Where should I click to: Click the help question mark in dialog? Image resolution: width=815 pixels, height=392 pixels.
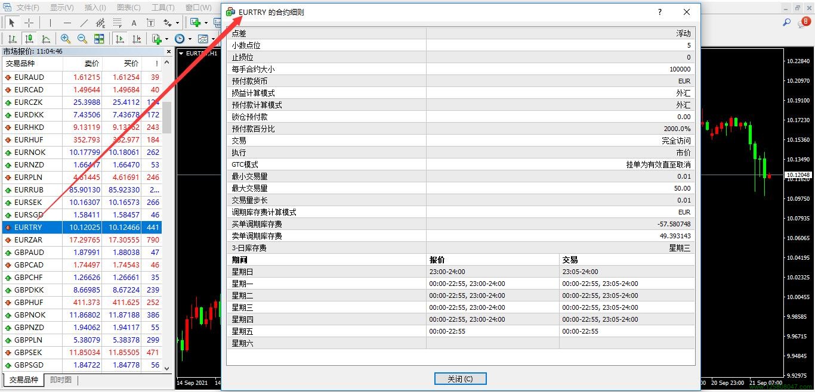pyautogui.click(x=660, y=12)
